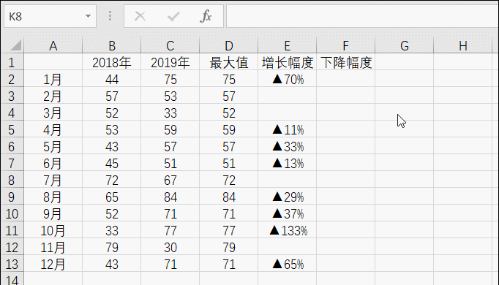Select row 11 header
The image size is (499, 285).
pyautogui.click(x=12, y=230)
